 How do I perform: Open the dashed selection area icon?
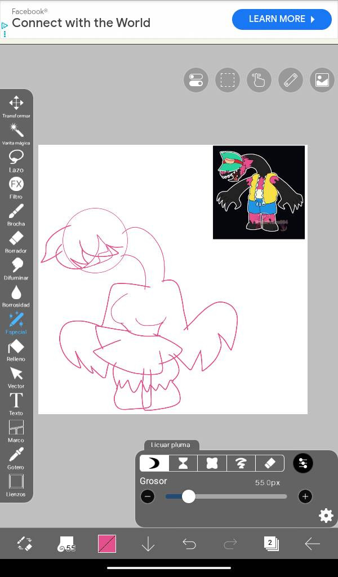click(228, 80)
